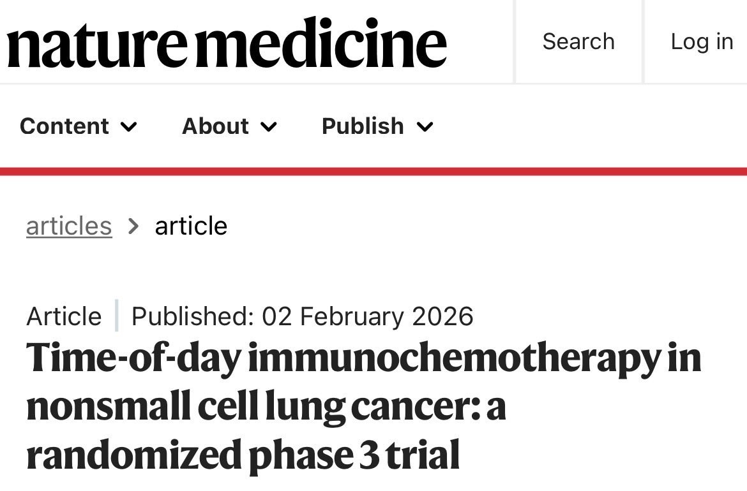Click the published date 02 February 2026
This screenshot has height=491, width=747.
(x=367, y=316)
